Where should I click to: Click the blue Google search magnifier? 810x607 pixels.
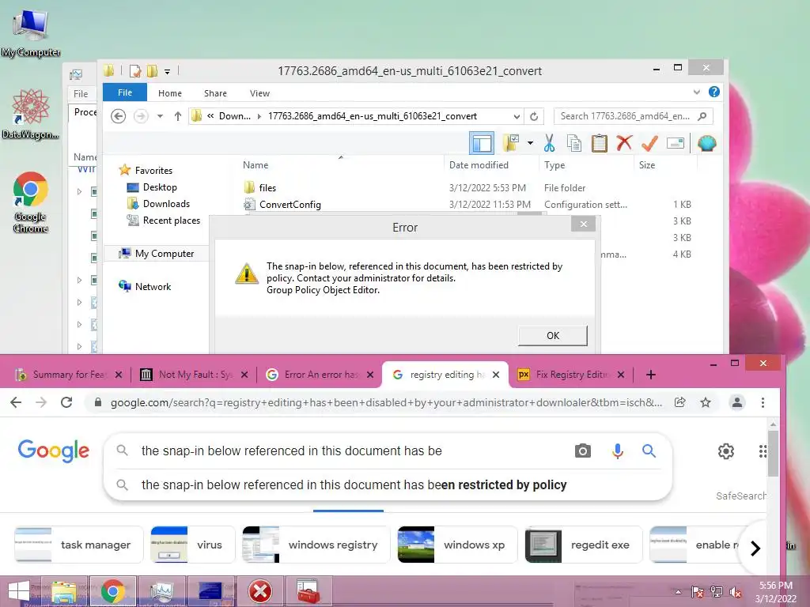pyautogui.click(x=649, y=451)
